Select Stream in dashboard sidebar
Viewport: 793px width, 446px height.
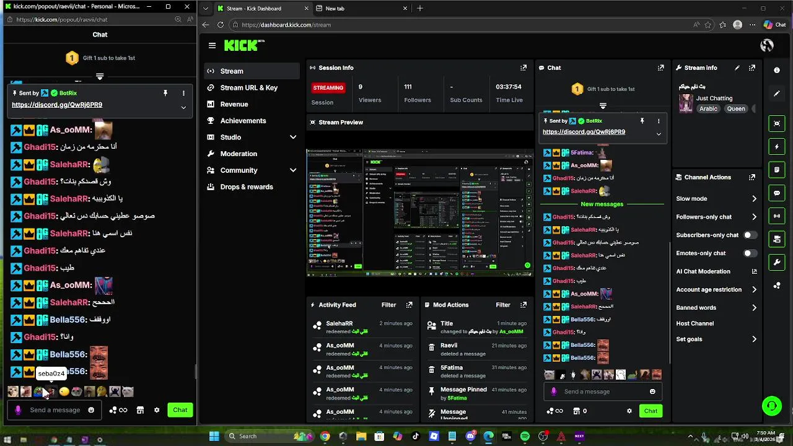tap(252, 71)
